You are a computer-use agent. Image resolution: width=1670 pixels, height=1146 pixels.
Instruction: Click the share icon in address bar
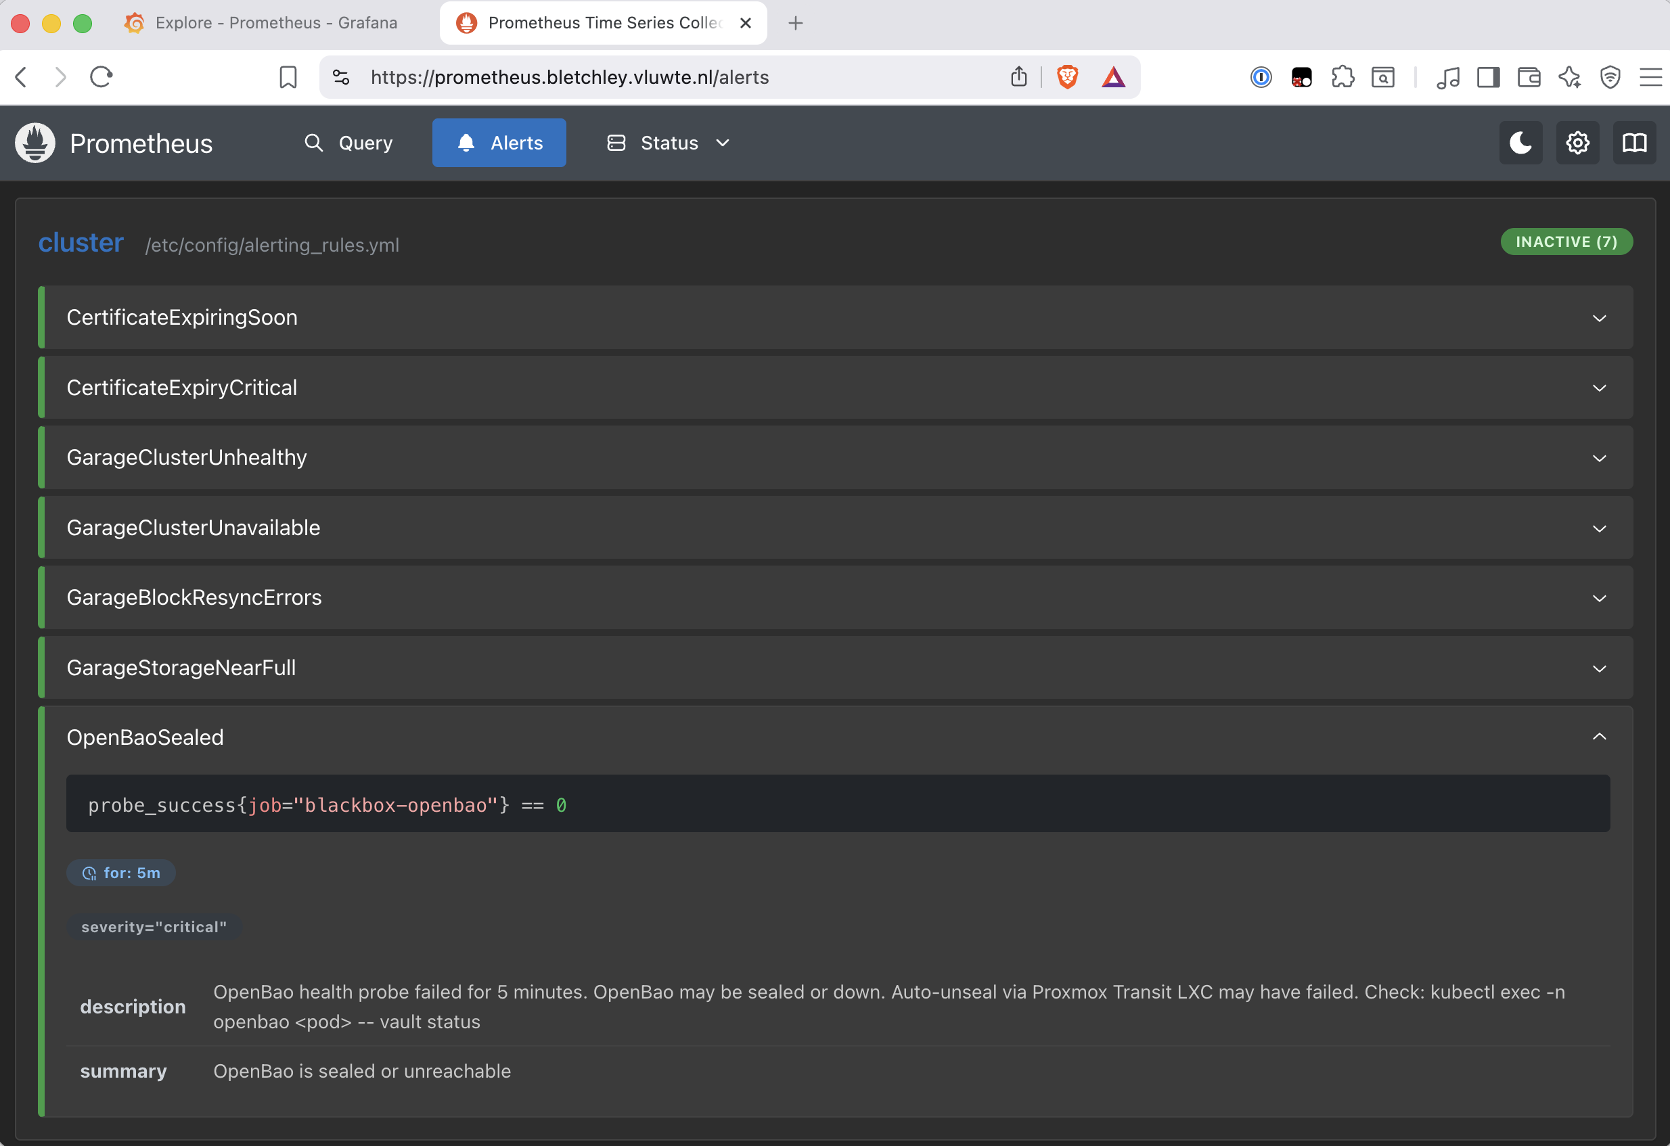[1019, 77]
